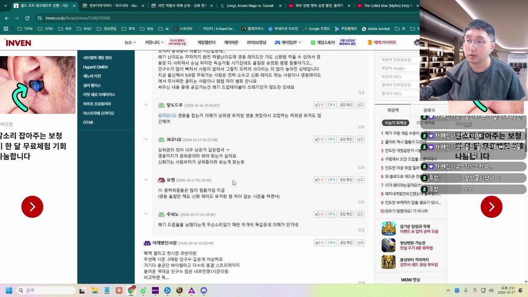Open 게임캘린더 in the top navigation
The height and width of the screenshot is (297, 528).
pos(206,42)
